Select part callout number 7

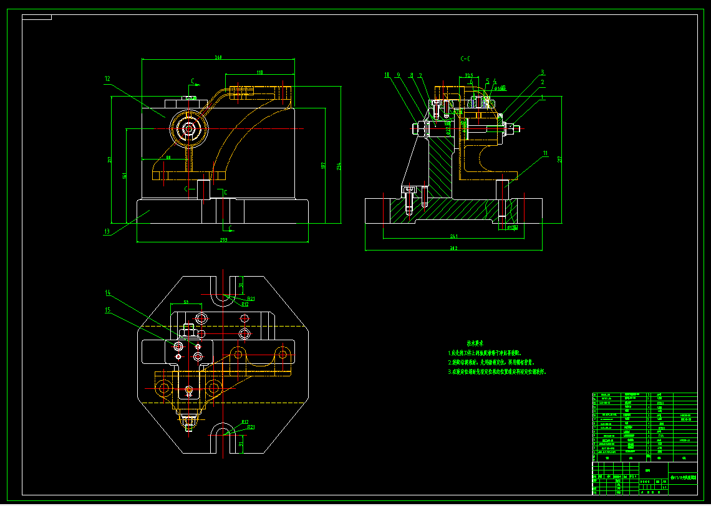click(420, 75)
